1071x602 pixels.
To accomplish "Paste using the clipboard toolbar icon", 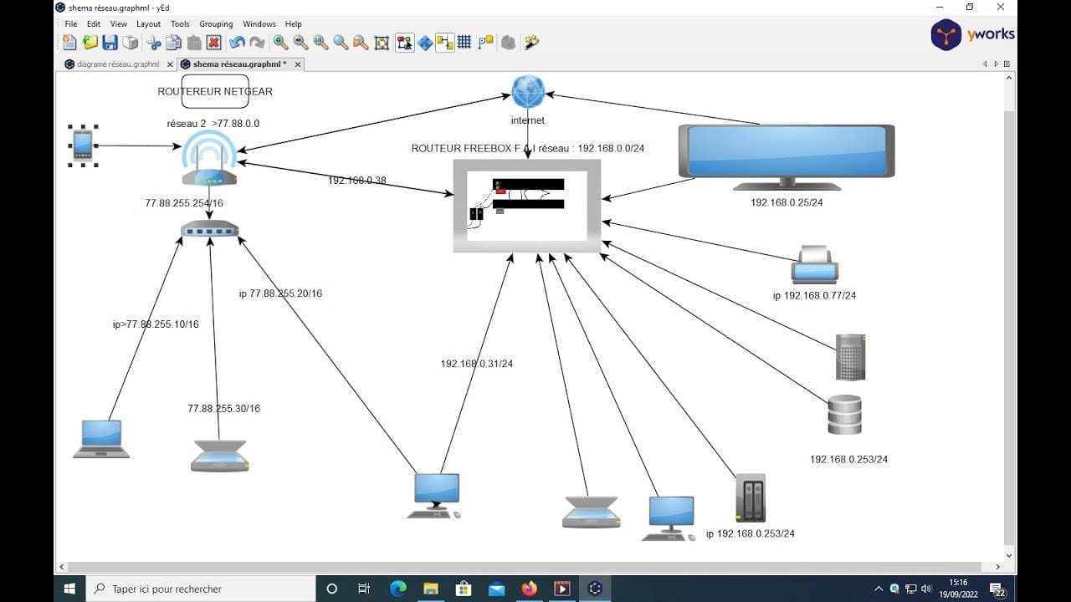I will [194, 43].
